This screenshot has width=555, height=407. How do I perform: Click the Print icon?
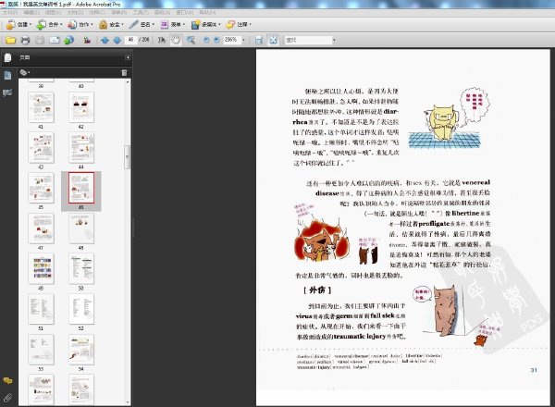(x=25, y=40)
